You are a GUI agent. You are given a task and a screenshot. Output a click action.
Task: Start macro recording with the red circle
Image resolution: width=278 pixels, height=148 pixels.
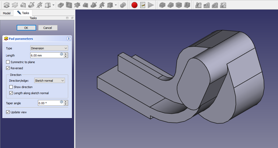tap(134, 5)
